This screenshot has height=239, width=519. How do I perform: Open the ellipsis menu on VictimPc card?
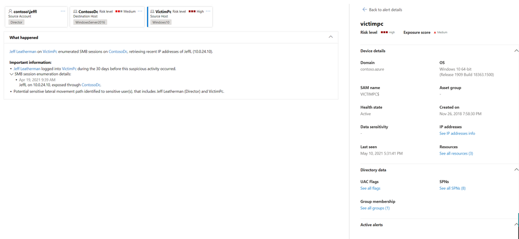point(209,11)
